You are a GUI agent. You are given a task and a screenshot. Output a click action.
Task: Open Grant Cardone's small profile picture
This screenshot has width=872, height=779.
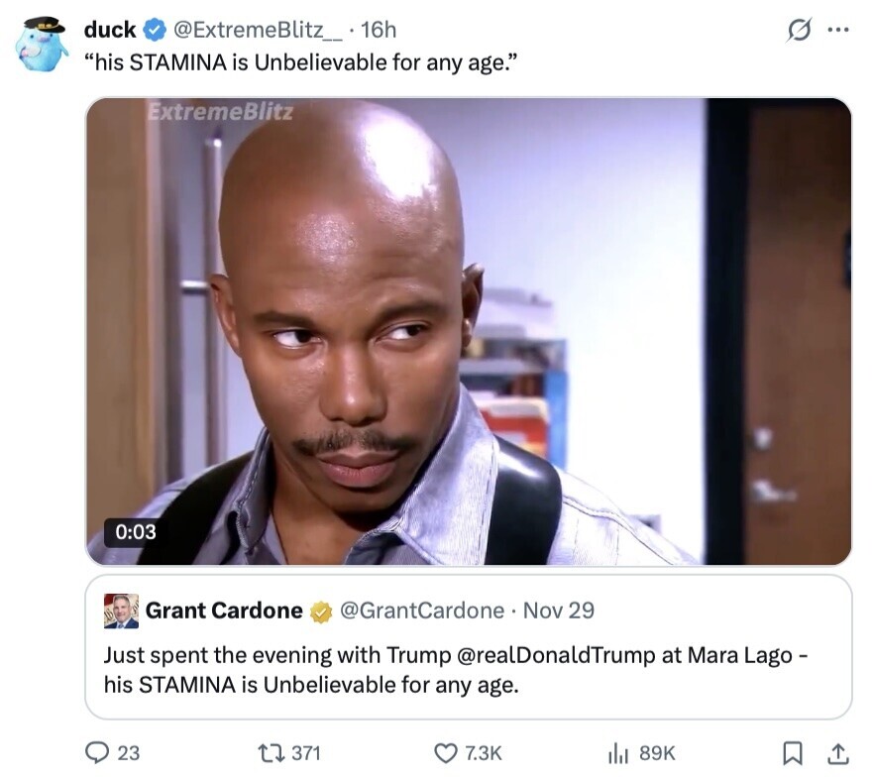click(121, 612)
